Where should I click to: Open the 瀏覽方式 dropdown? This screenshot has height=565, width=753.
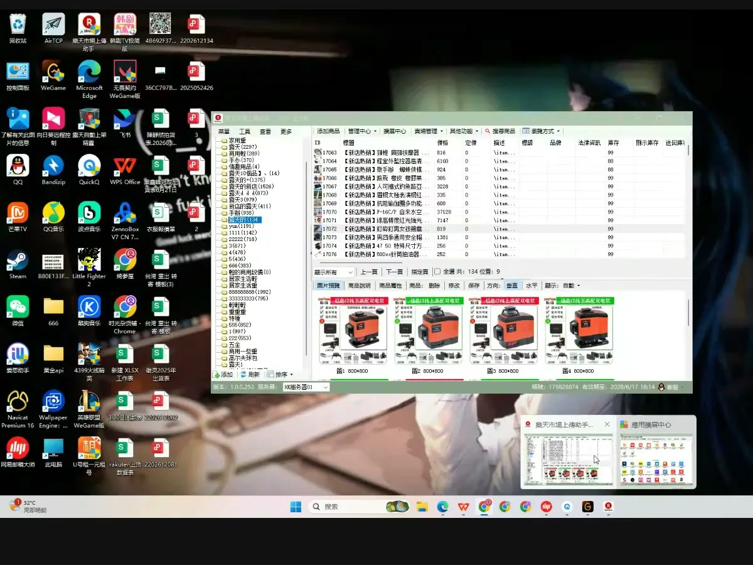click(541, 131)
